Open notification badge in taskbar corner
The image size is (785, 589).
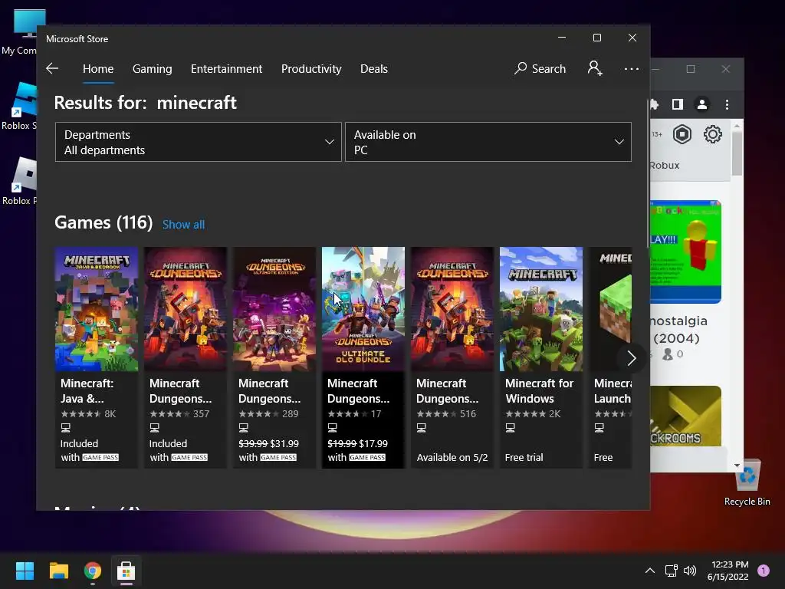click(x=764, y=571)
